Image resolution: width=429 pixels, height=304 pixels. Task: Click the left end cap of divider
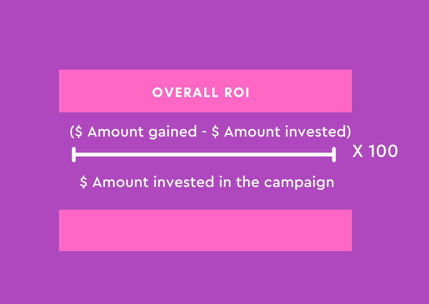coord(74,154)
